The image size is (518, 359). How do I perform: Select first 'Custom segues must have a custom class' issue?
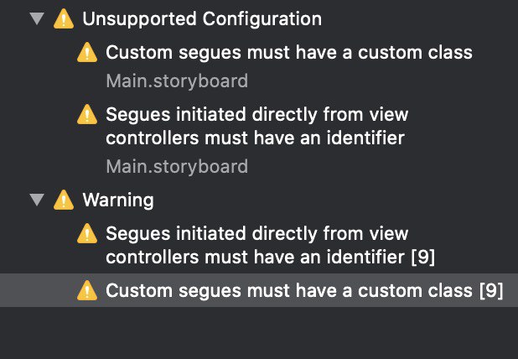tap(289, 53)
